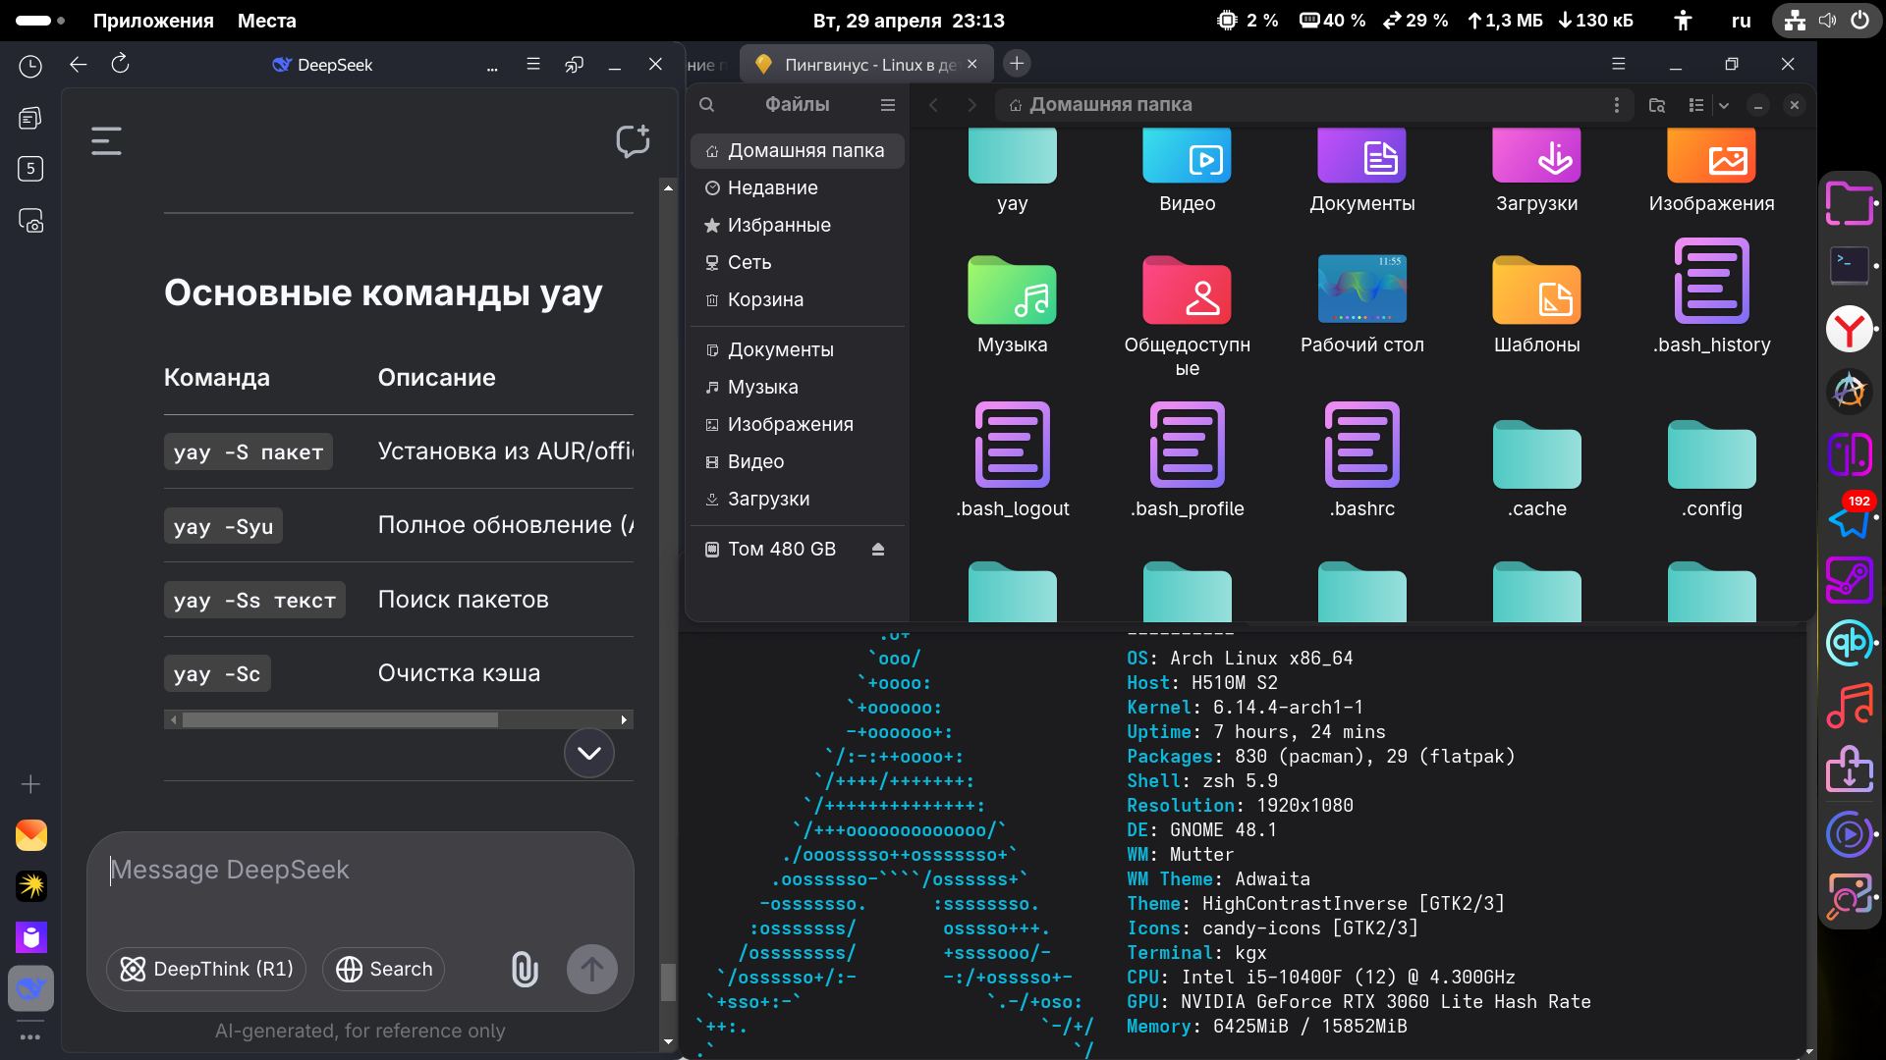Screen dimensions: 1886x1060
Task: Open Telegram with 192 badge in dock
Action: 1850,519
